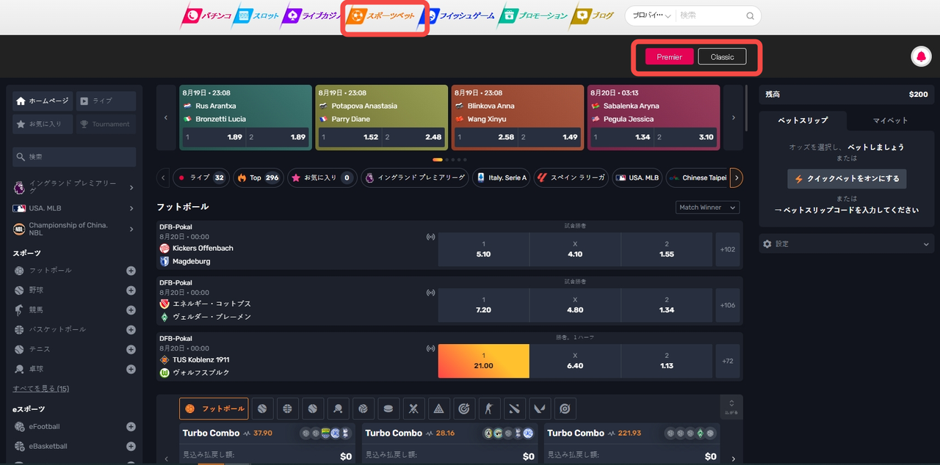Click the sidebar 検索 search field
The height and width of the screenshot is (465, 940).
(74, 157)
